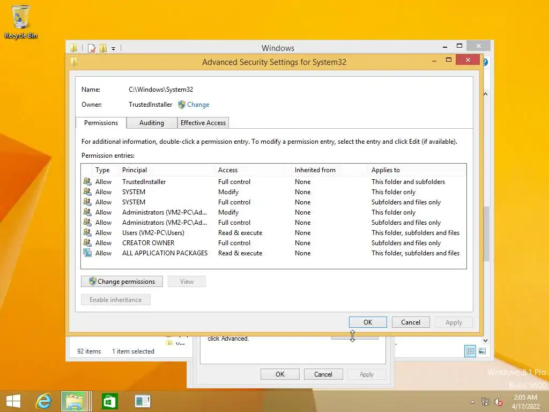The width and height of the screenshot is (549, 412).
Task: Click the folder icon in Windows title bar
Action: click(73, 48)
